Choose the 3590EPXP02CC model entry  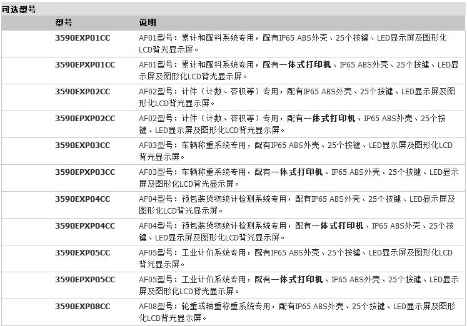pyautogui.click(x=85, y=119)
